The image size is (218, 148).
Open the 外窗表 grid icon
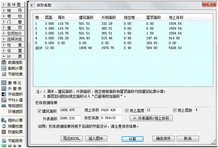point(4,89)
